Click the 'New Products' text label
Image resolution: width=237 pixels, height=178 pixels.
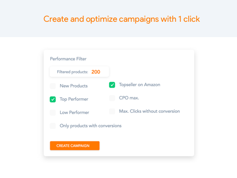pos(74,86)
